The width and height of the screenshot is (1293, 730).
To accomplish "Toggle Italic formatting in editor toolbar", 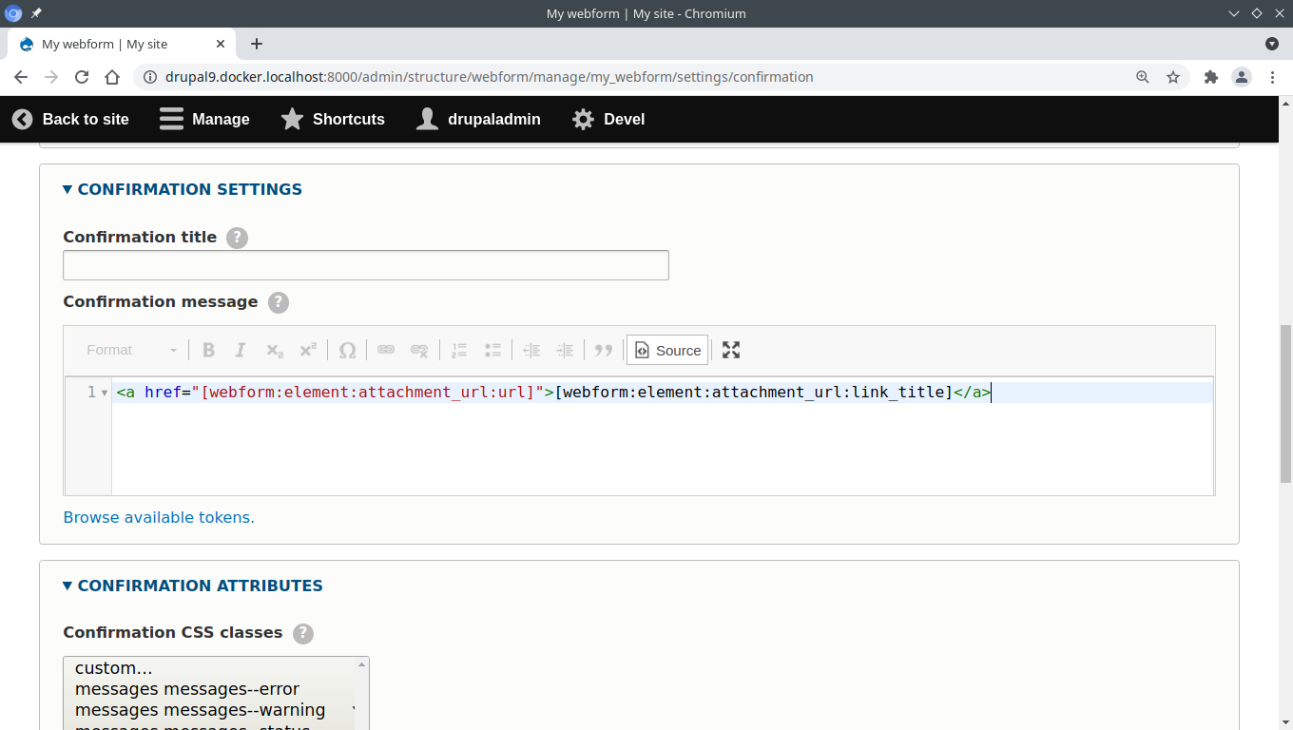I will [x=241, y=350].
